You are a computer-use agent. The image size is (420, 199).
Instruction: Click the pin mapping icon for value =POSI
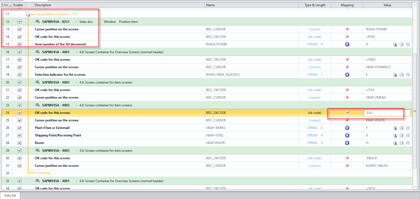coord(347,37)
